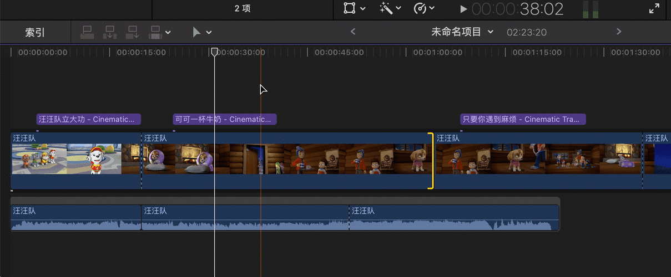Click ruler at 00:01:30:00
Viewport: 671px width, 277px height.
[635, 52]
